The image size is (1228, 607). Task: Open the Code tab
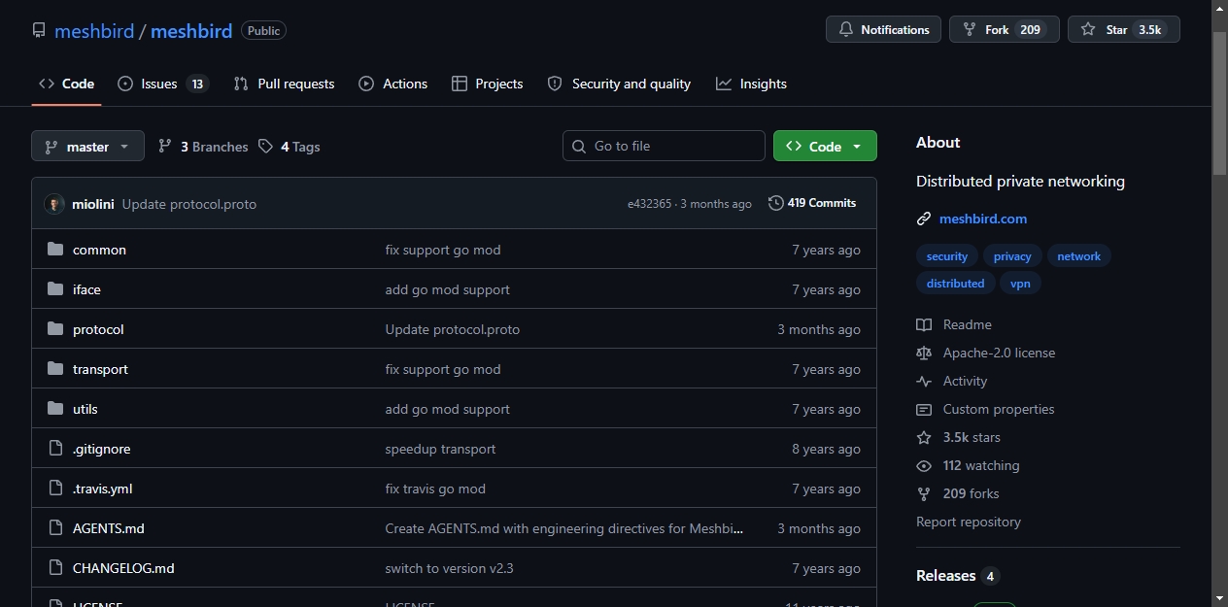click(x=66, y=84)
